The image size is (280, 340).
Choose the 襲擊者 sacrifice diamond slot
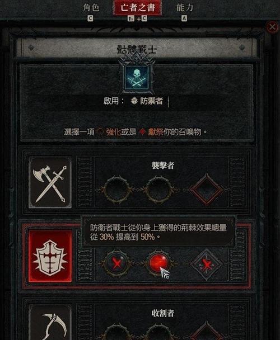(x=207, y=190)
